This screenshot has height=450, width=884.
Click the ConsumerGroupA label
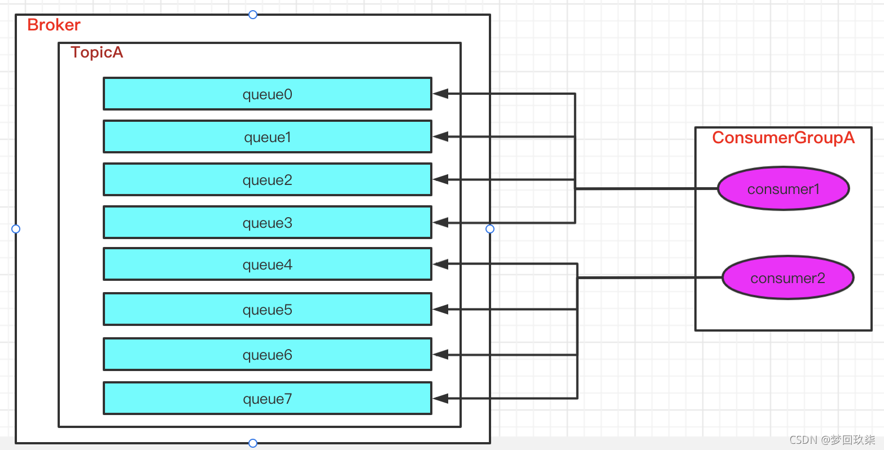pyautogui.click(x=783, y=138)
